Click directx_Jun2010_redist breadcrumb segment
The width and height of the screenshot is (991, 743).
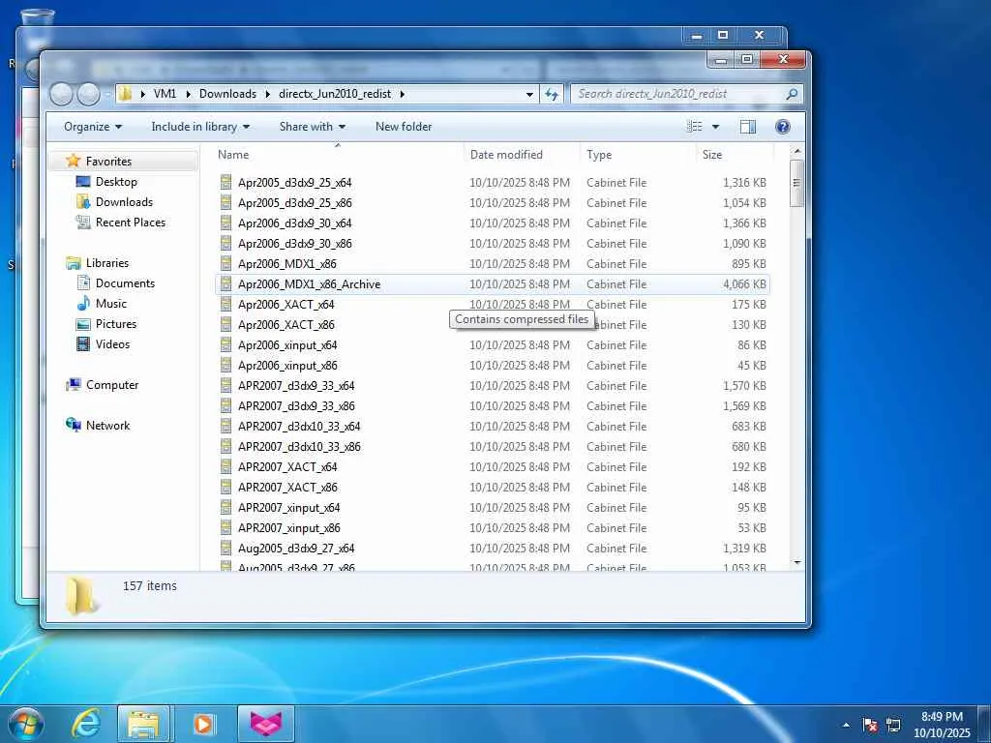pos(335,94)
